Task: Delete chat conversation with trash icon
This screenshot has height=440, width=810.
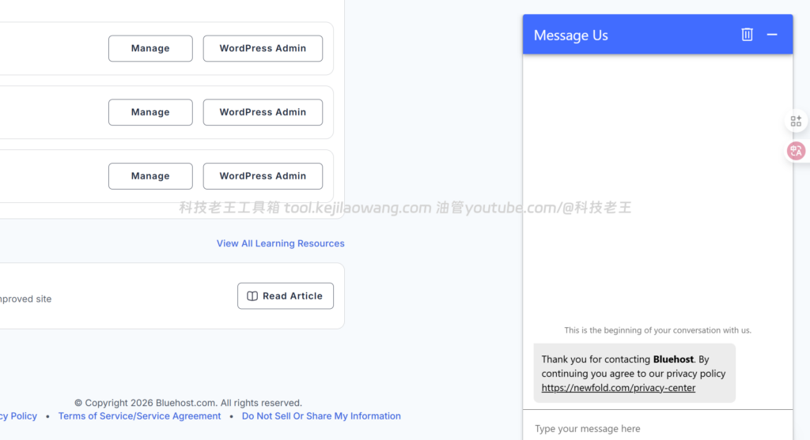Action: coord(747,35)
